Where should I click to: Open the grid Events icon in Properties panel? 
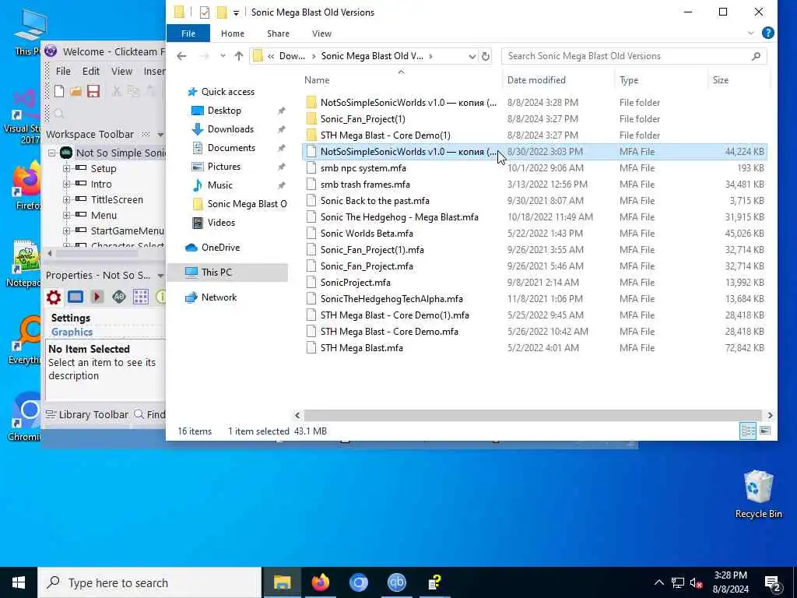click(x=141, y=297)
